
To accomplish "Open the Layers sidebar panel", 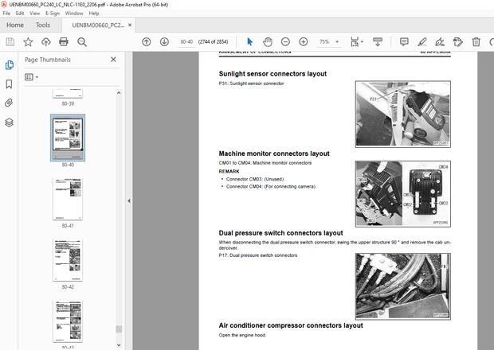I will point(9,122).
